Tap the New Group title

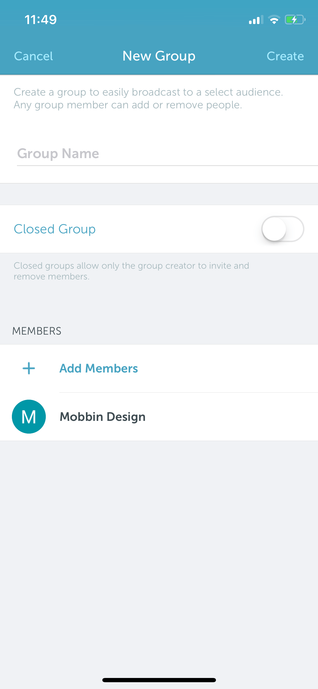(159, 56)
